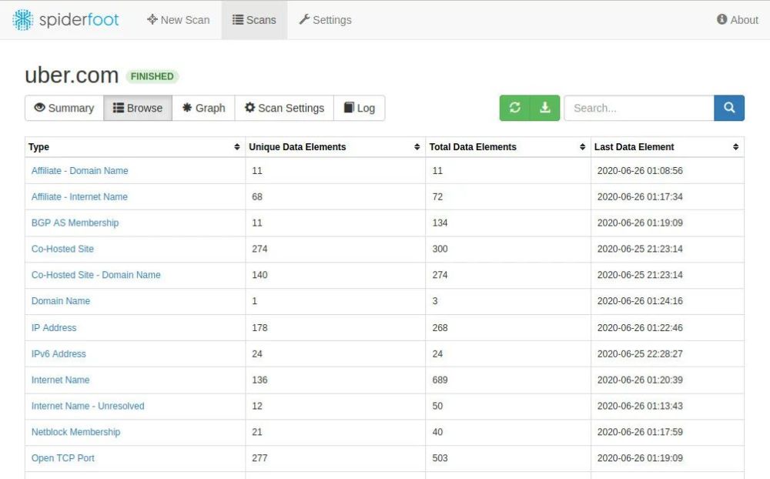Sort by Last Data Element column
This screenshot has height=479, width=770.
(735, 147)
